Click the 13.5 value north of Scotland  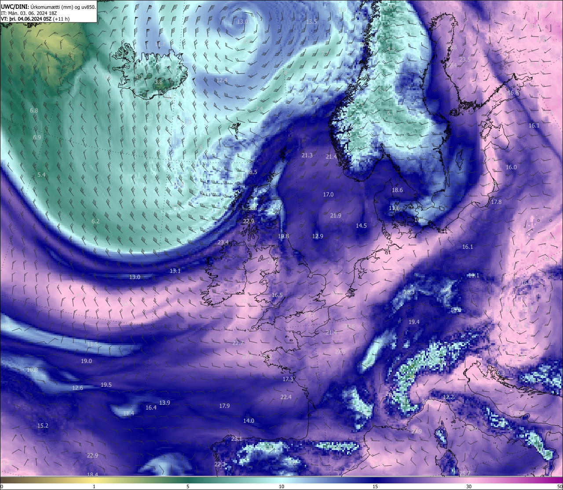coord(312,22)
